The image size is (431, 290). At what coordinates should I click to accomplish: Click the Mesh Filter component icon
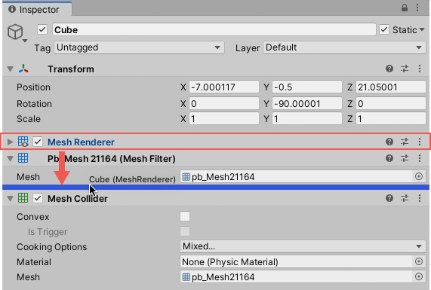(x=23, y=158)
